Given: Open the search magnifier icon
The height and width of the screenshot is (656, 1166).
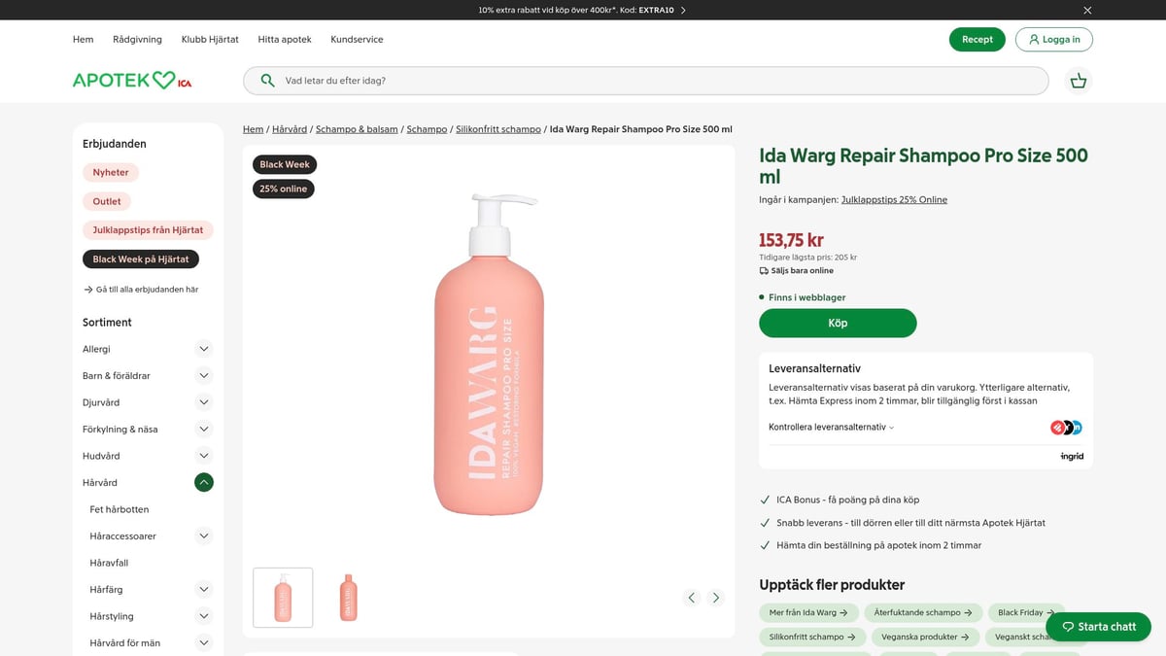Looking at the screenshot, I should pos(266,80).
